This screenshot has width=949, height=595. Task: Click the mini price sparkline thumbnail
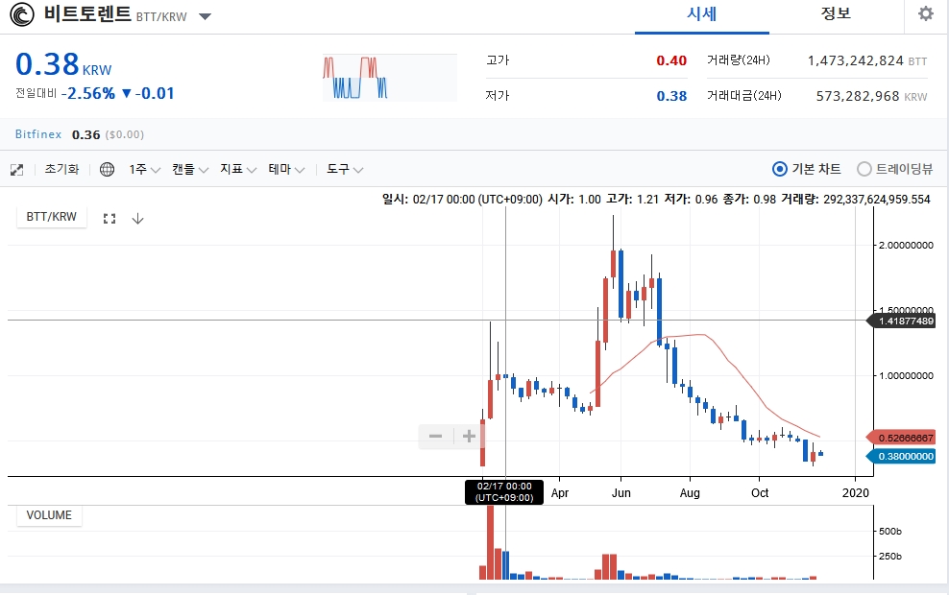390,78
